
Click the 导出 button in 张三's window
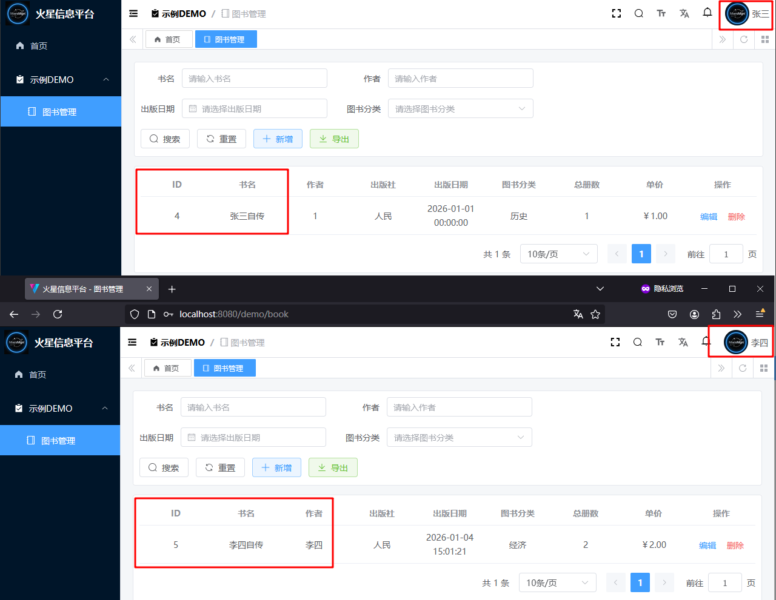coord(334,139)
